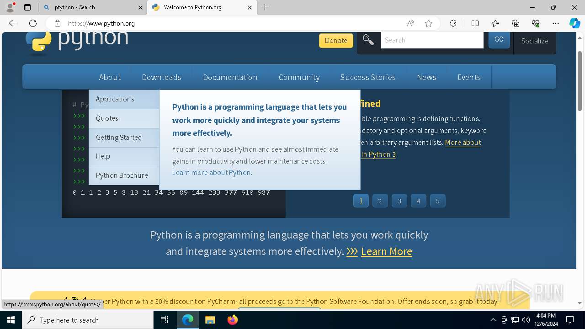Click the Read aloud icon

(x=410, y=23)
